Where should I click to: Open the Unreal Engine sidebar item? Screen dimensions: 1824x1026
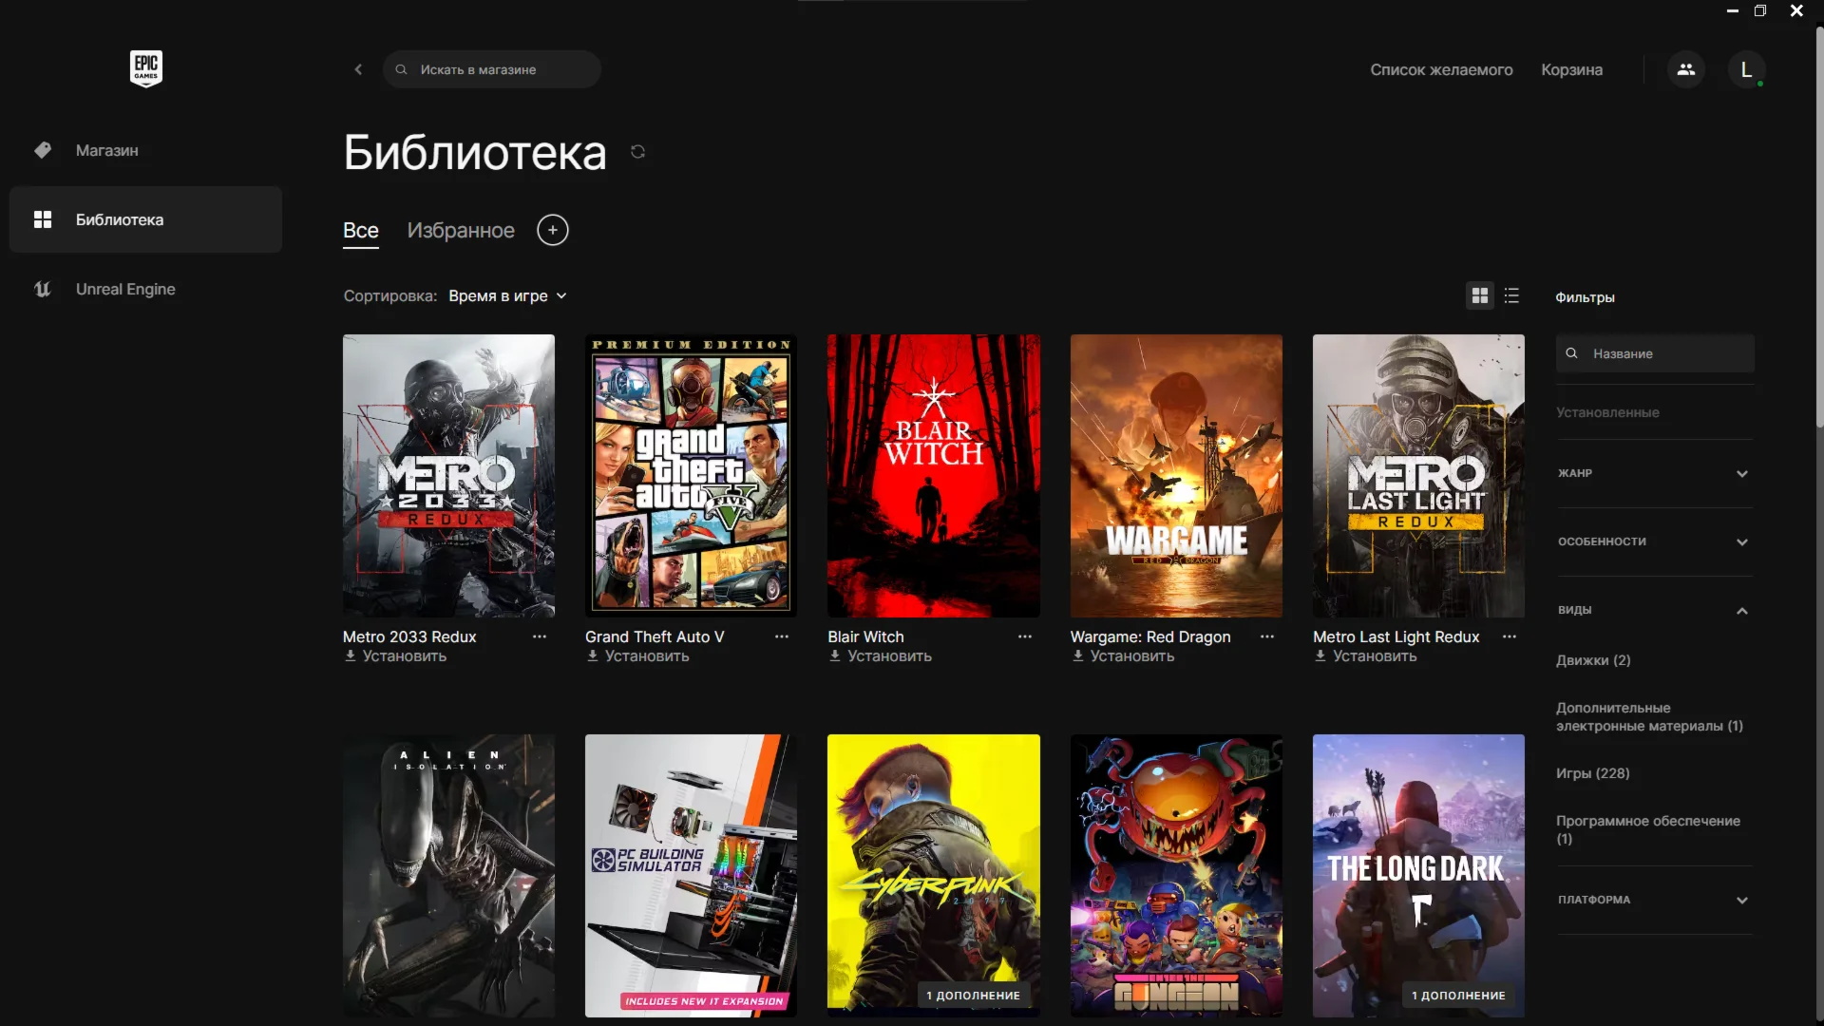pos(125,289)
